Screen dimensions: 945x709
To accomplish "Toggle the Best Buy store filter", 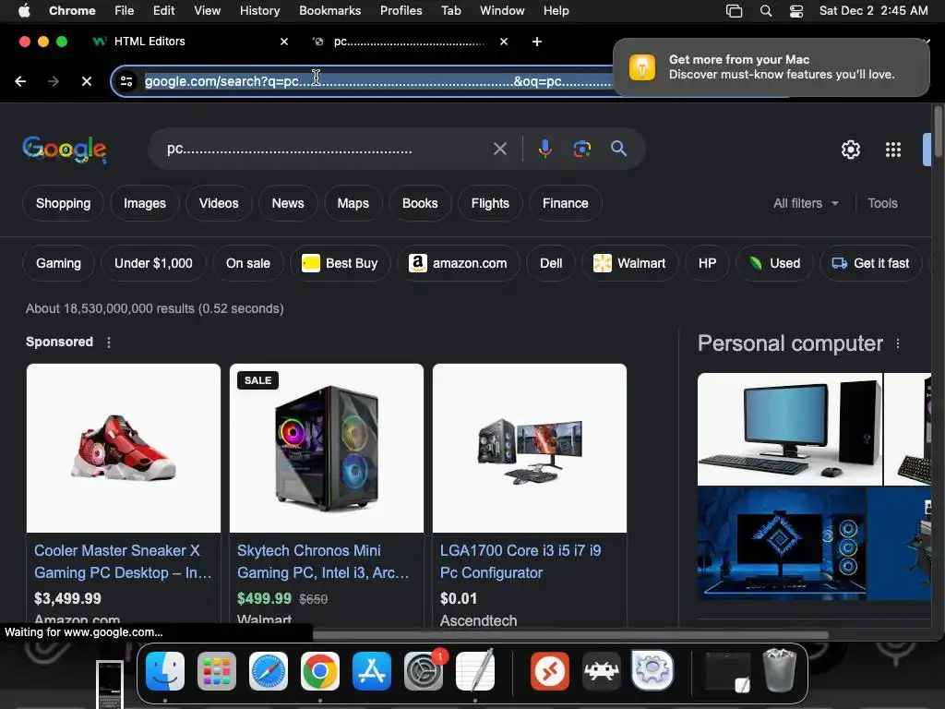I will pos(341,263).
